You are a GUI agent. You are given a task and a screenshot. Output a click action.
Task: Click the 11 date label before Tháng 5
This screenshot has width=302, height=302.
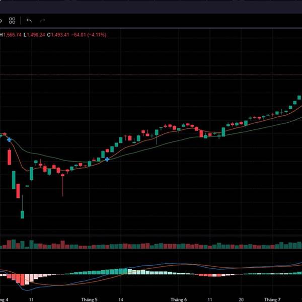[x=31, y=299]
